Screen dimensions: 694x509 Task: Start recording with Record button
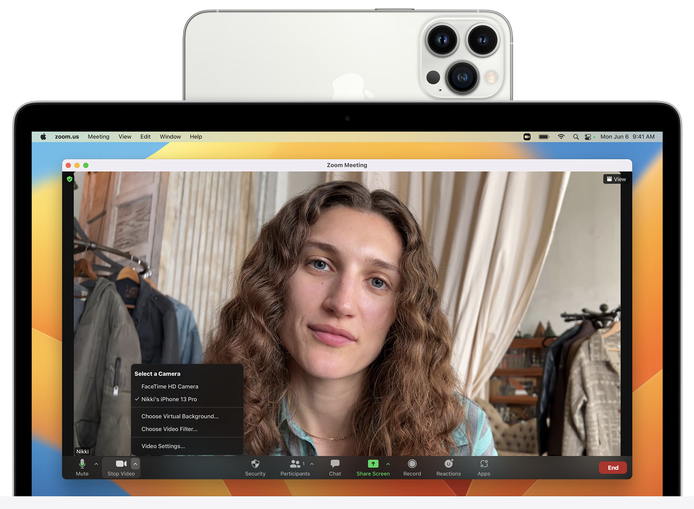[x=412, y=468]
